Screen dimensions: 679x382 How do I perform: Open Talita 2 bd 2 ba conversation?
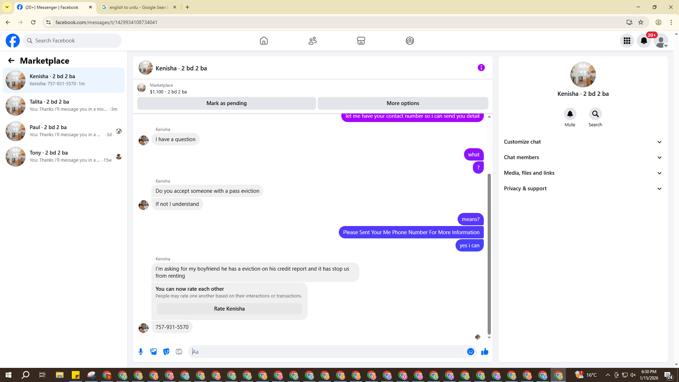coord(64,105)
